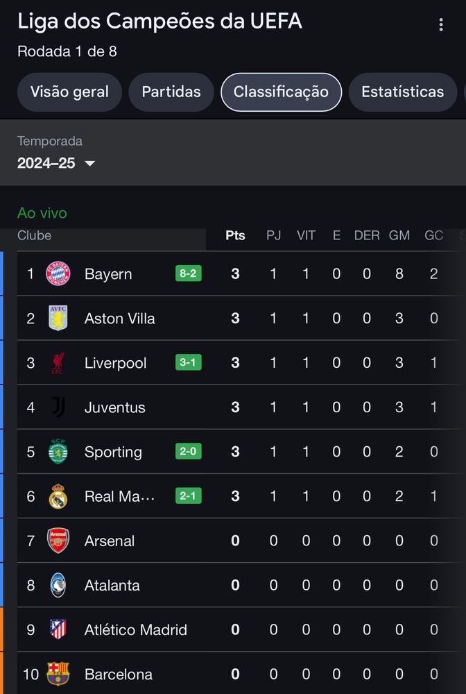466x694 pixels.
Task: Click the Atalanta crest icon
Action: [x=58, y=585]
